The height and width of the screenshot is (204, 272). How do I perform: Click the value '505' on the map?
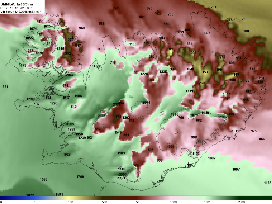[x=117, y=8]
